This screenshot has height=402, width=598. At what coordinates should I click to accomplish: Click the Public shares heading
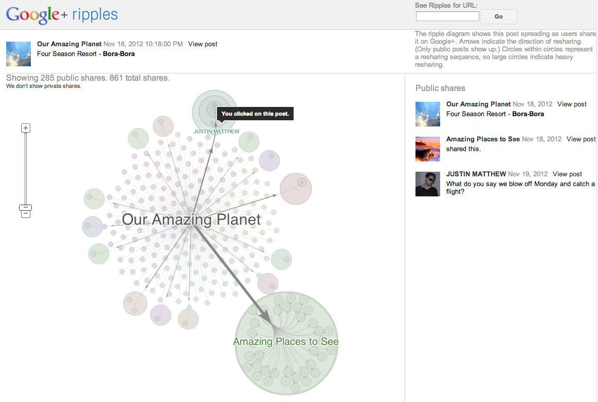click(x=440, y=88)
